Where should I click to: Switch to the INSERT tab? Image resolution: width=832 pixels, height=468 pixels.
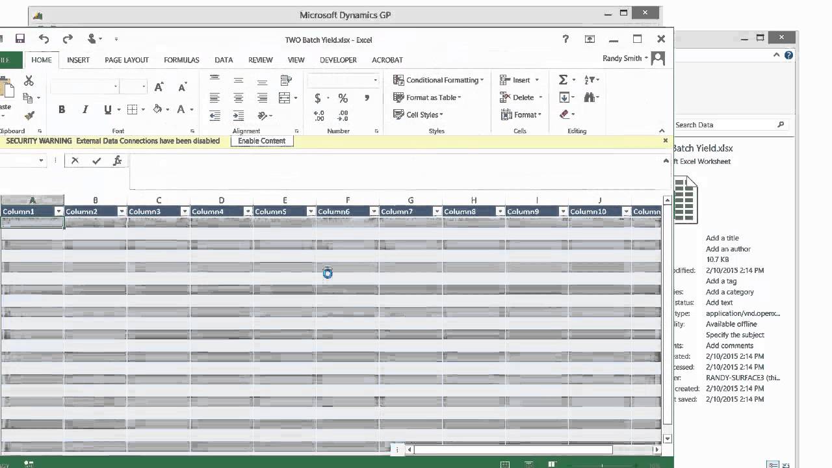78,60
